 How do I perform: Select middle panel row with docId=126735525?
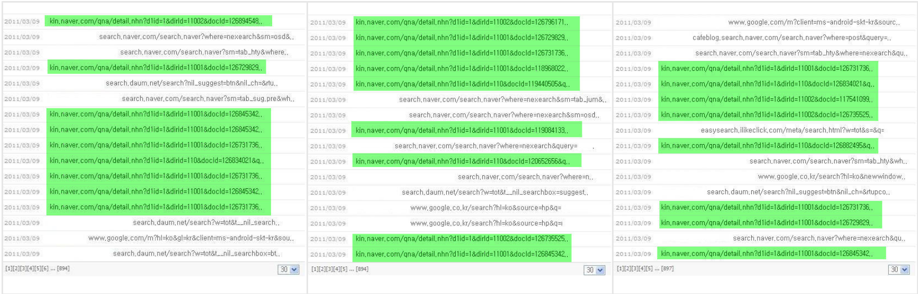point(462,239)
